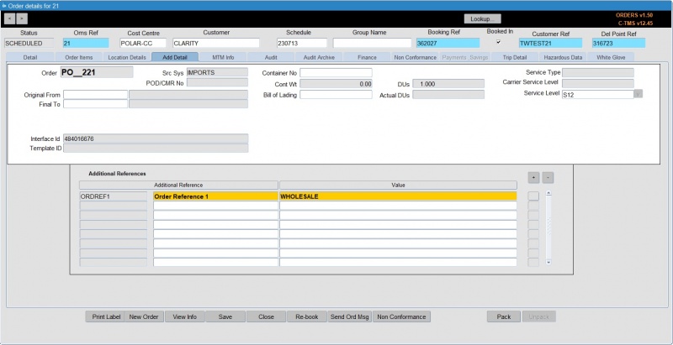Open the Location Details tab
The image size is (673, 345).
pos(127,57)
